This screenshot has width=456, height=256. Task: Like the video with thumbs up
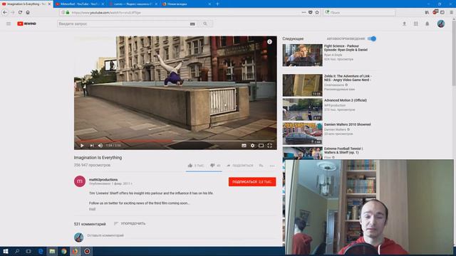(195, 166)
